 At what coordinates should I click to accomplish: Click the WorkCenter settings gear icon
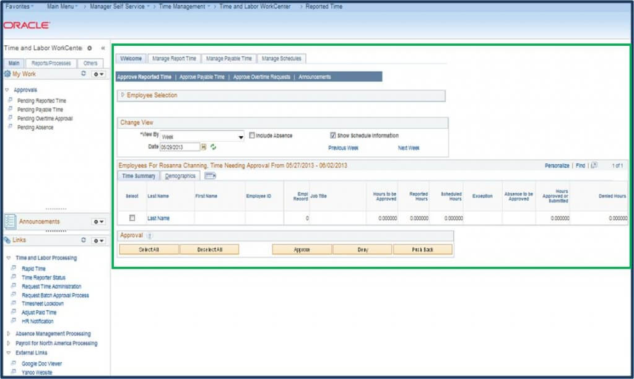(89, 48)
